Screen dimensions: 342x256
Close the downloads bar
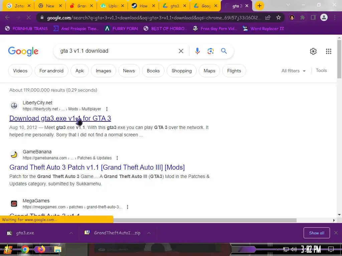coord(336,233)
